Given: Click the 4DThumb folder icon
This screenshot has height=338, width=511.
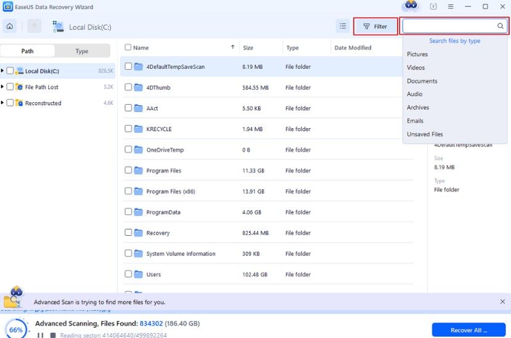Looking at the screenshot, I should (x=139, y=87).
